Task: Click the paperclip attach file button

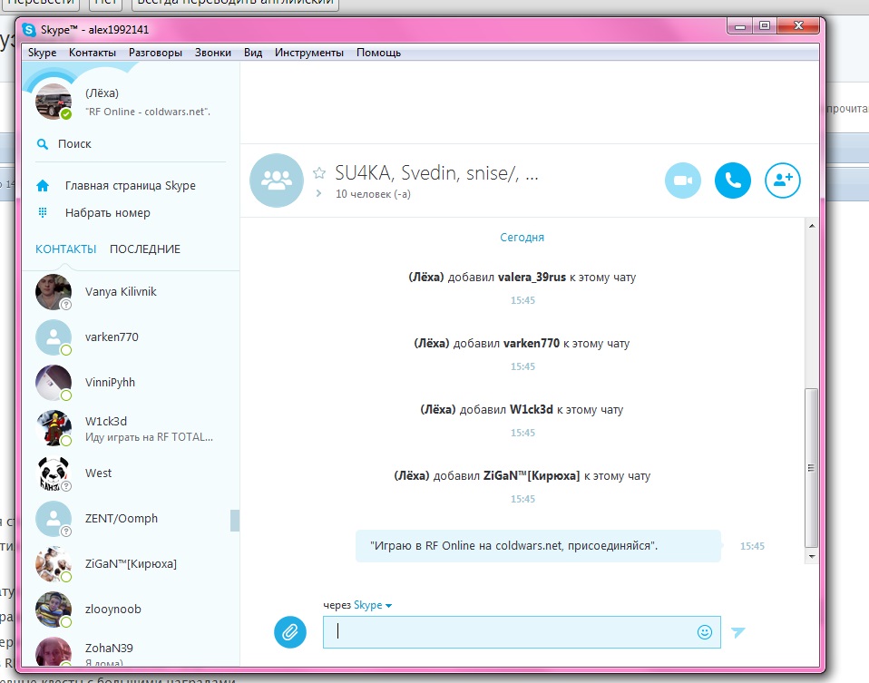Action: pyautogui.click(x=290, y=632)
